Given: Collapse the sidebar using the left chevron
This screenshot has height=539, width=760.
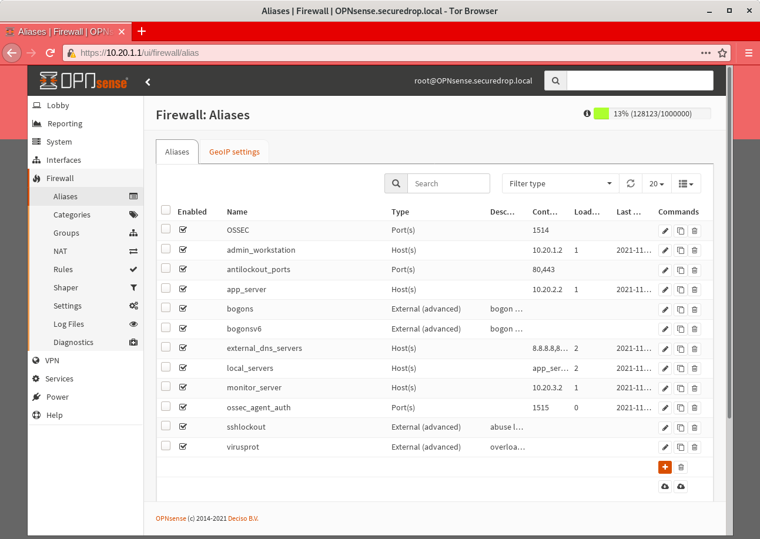Looking at the screenshot, I should click(148, 82).
